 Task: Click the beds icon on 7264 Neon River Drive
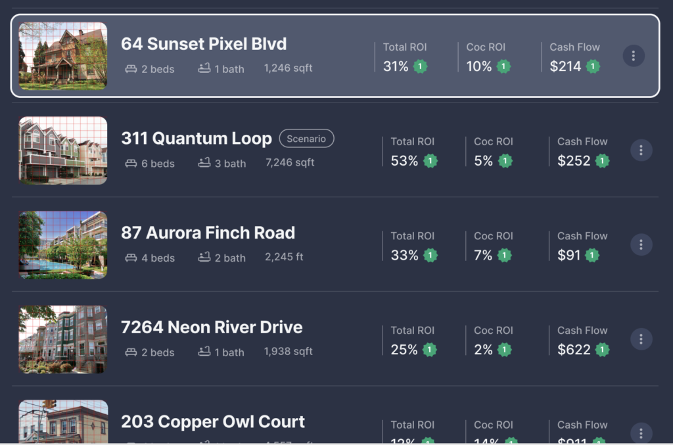click(131, 352)
